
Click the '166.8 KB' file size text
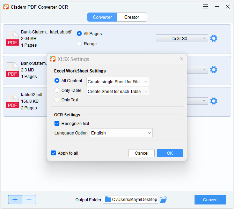[x=30, y=101]
